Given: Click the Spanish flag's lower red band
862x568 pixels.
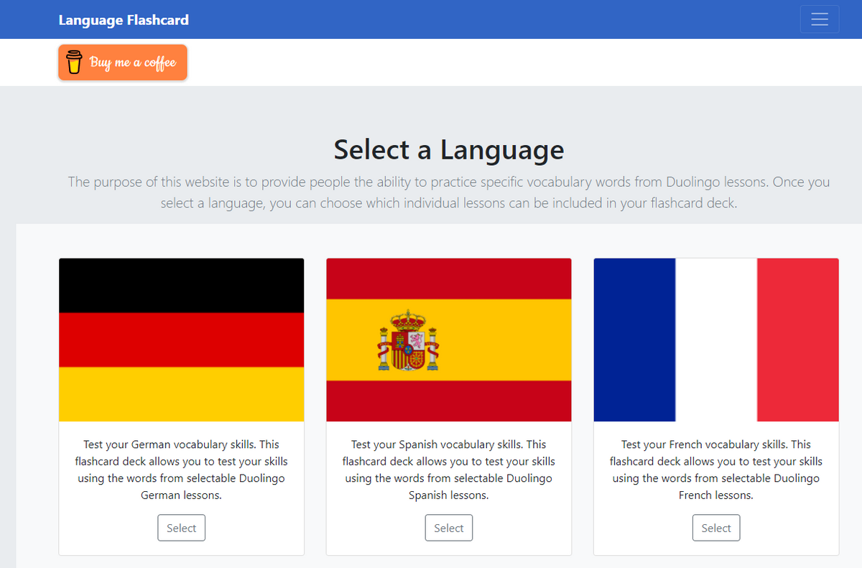Looking at the screenshot, I should tap(448, 401).
